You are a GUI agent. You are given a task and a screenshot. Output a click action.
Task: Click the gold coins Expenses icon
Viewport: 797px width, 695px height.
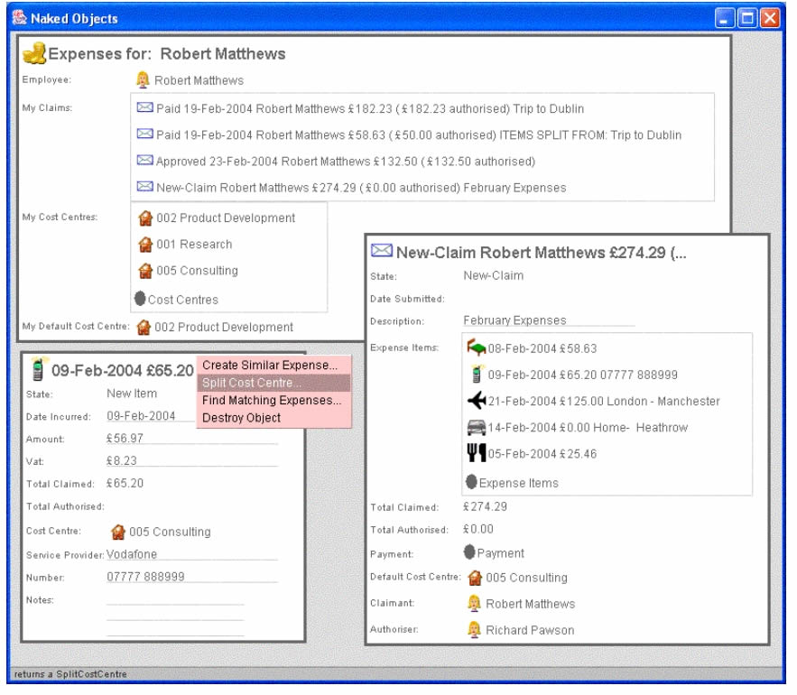pos(33,53)
